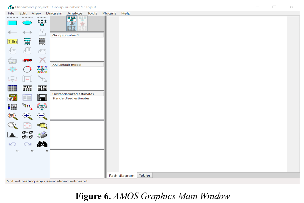
Task: Choose the select one object hand tool
Action: coord(12,51)
